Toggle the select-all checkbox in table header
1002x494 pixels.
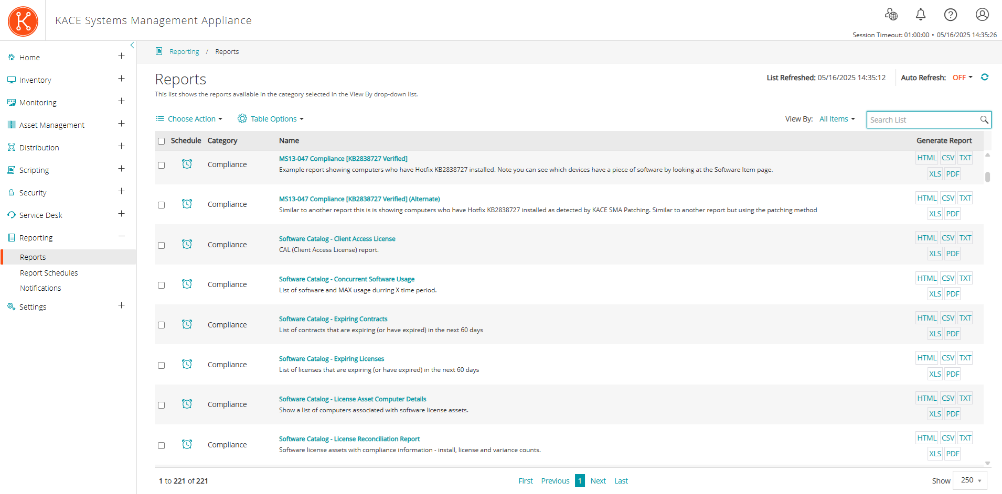(161, 141)
